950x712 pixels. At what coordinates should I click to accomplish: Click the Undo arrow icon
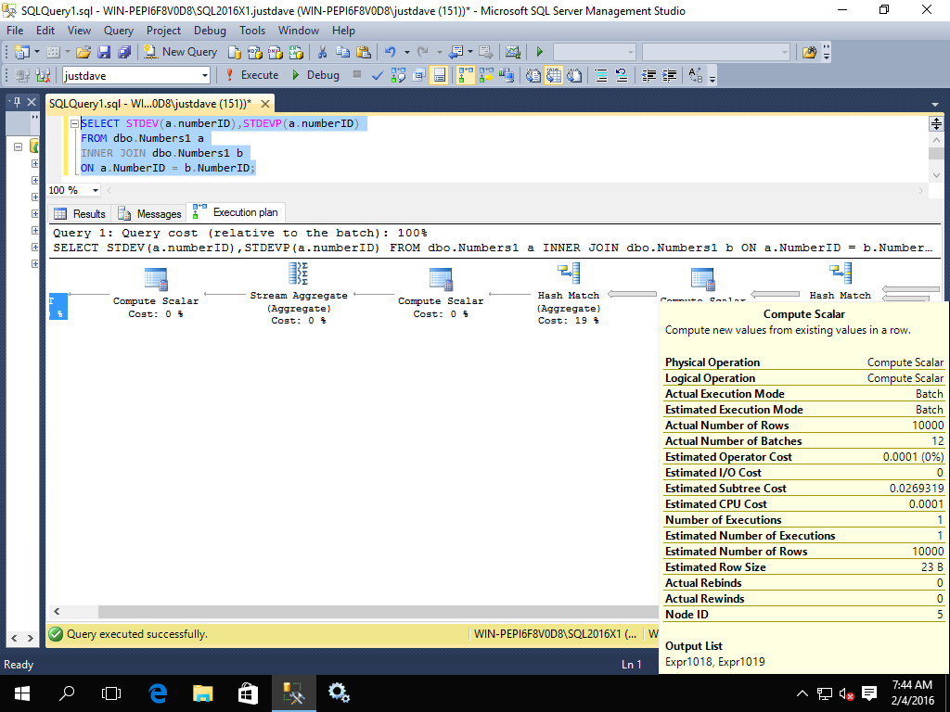point(391,52)
